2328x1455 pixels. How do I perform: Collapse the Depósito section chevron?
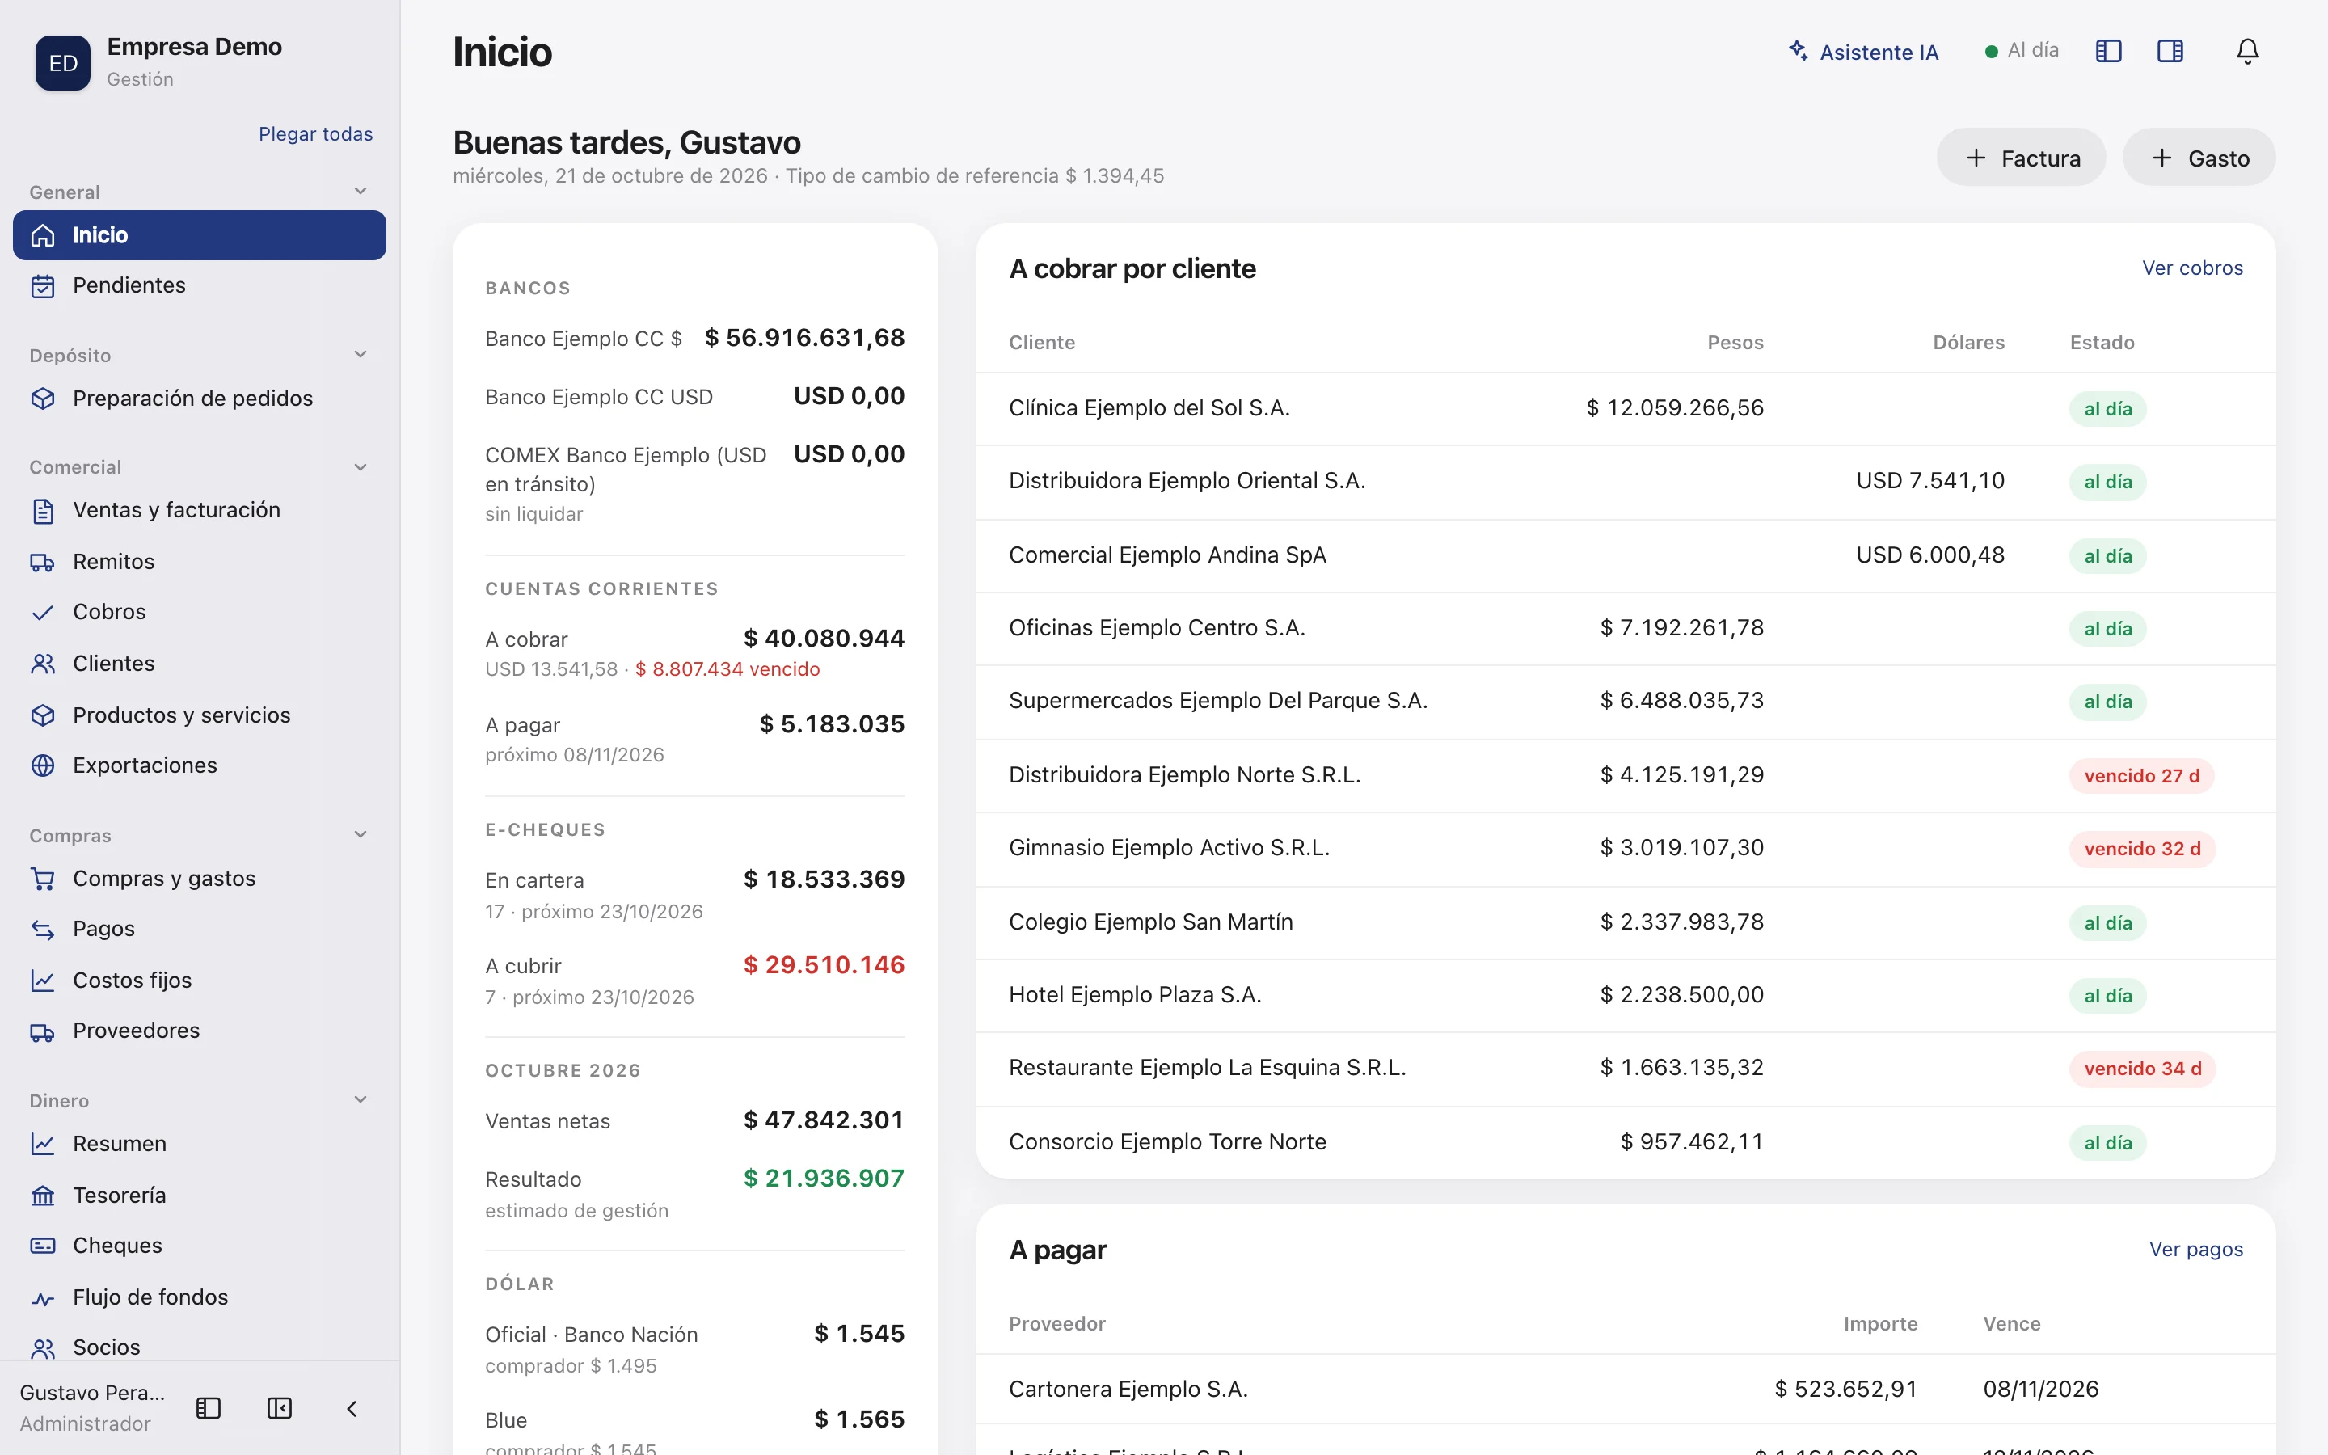(x=361, y=355)
